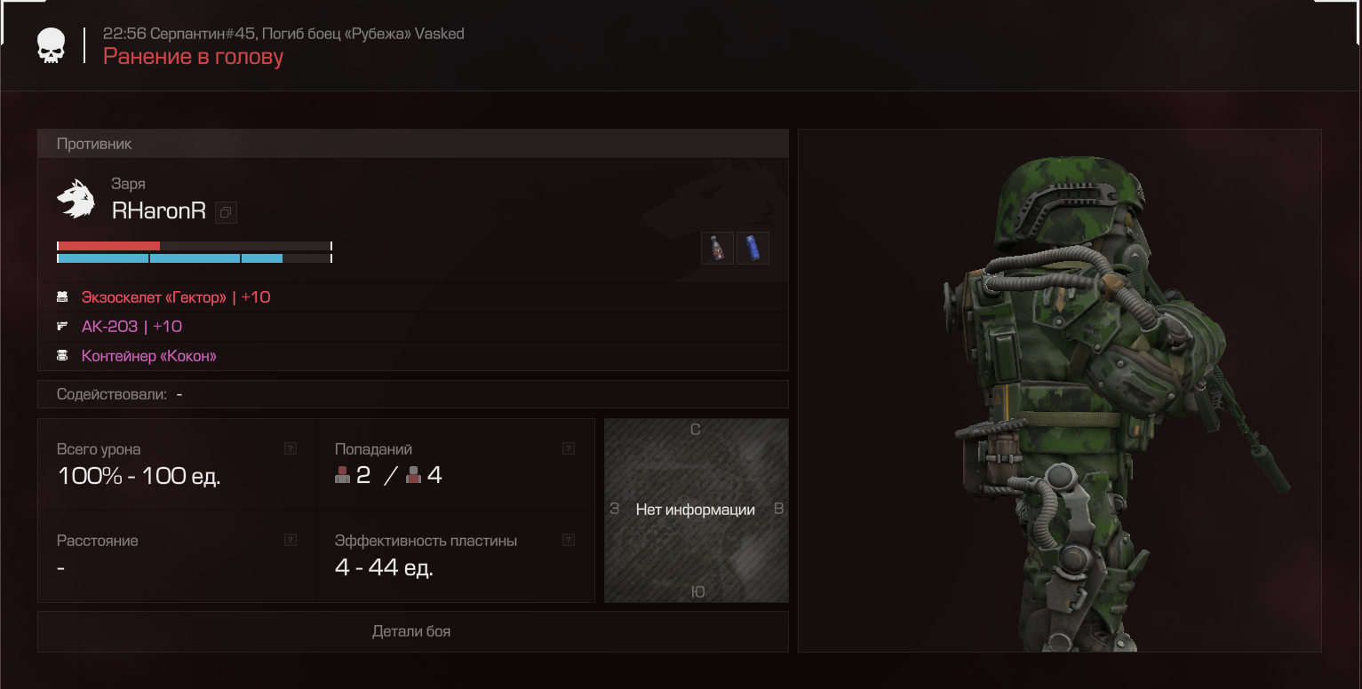Click the 100% - 100 ед. damage value
This screenshot has height=689, width=1362.
click(x=139, y=476)
